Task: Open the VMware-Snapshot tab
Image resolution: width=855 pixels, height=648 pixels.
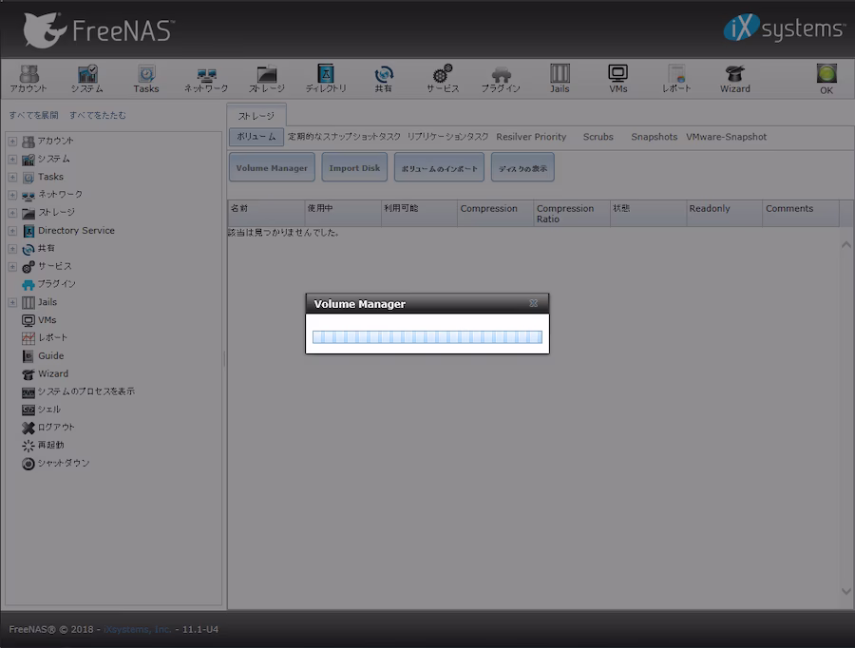Action: (727, 137)
